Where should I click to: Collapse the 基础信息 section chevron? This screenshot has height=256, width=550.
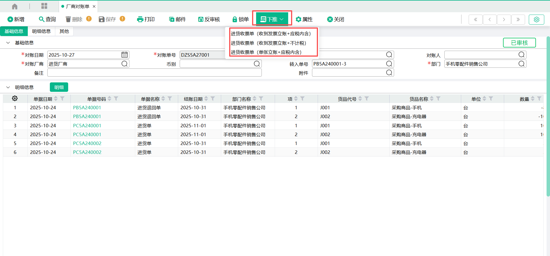(x=8, y=43)
